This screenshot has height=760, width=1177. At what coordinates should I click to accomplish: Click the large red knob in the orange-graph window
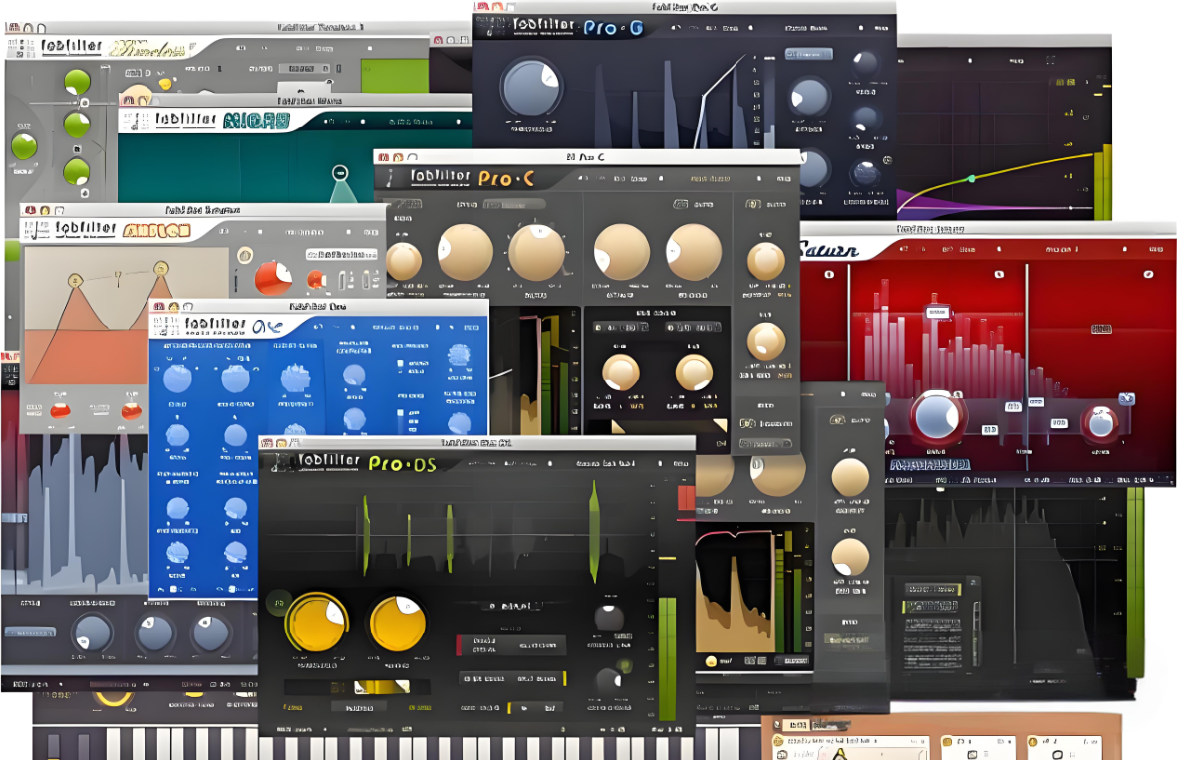click(x=273, y=278)
